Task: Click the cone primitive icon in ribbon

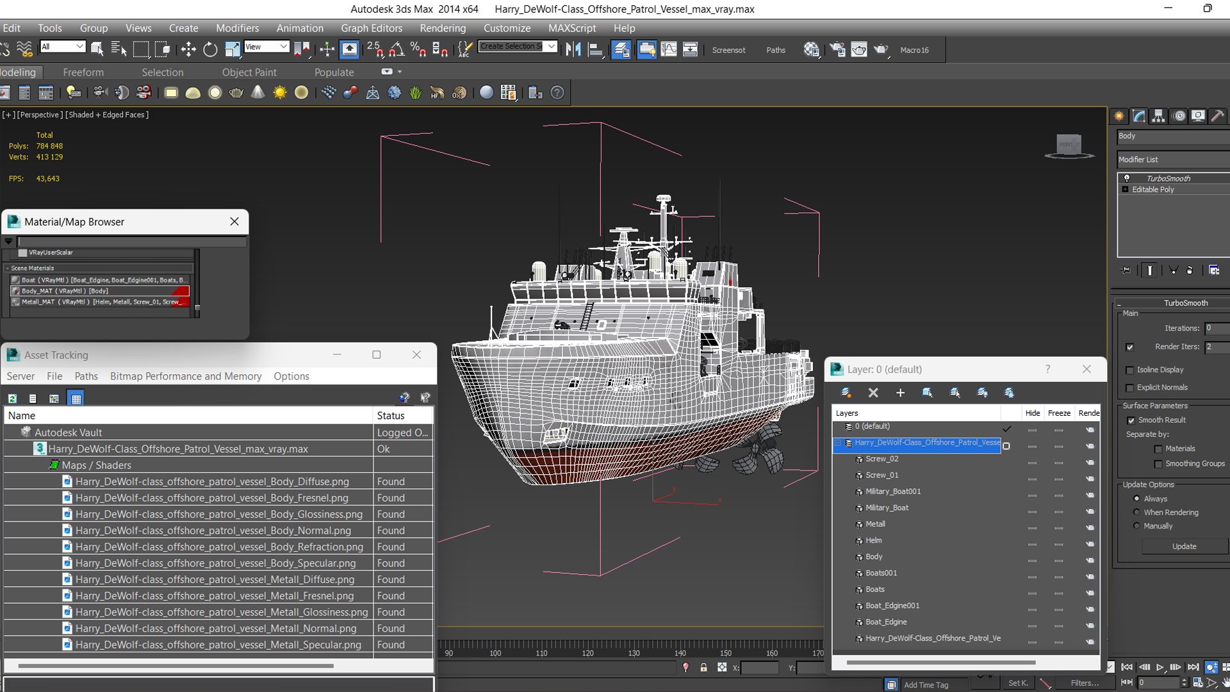Action: pyautogui.click(x=258, y=92)
